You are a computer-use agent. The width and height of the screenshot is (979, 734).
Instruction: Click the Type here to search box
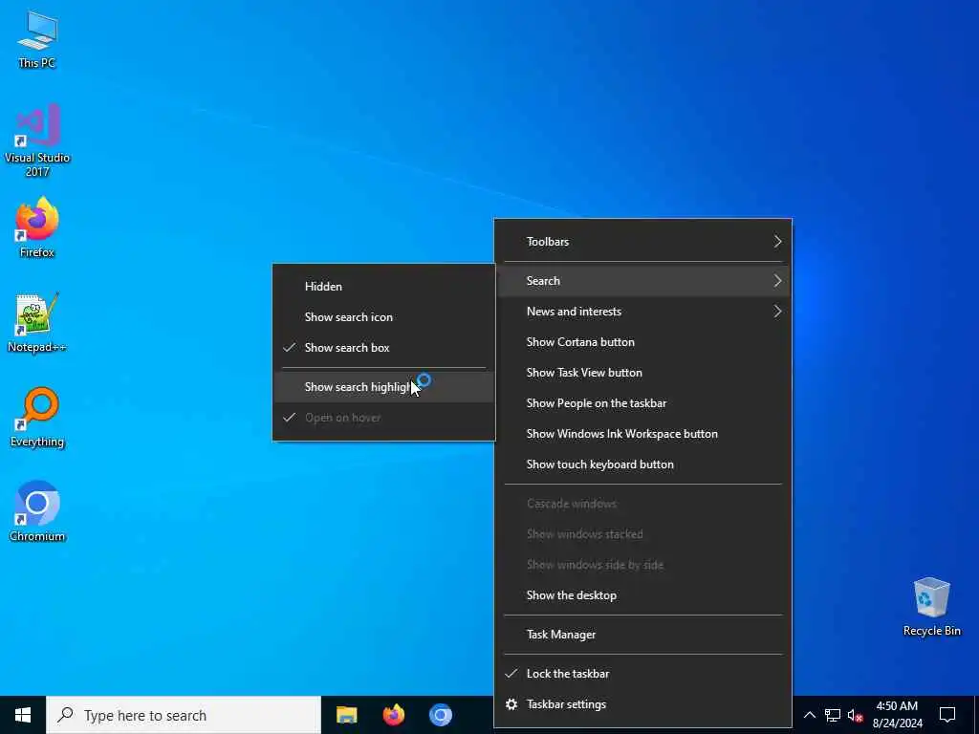184,715
